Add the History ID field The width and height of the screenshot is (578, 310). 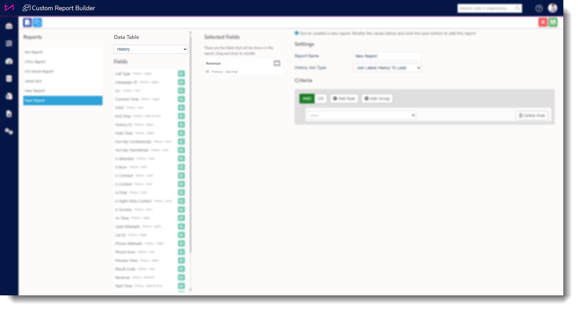[182, 125]
